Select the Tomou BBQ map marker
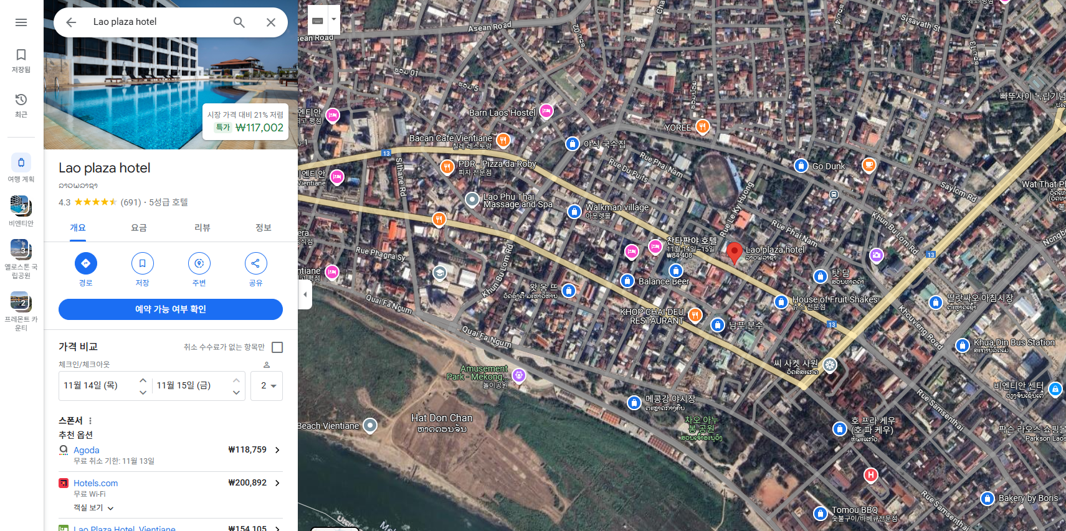The width and height of the screenshot is (1066, 531). coord(821,514)
